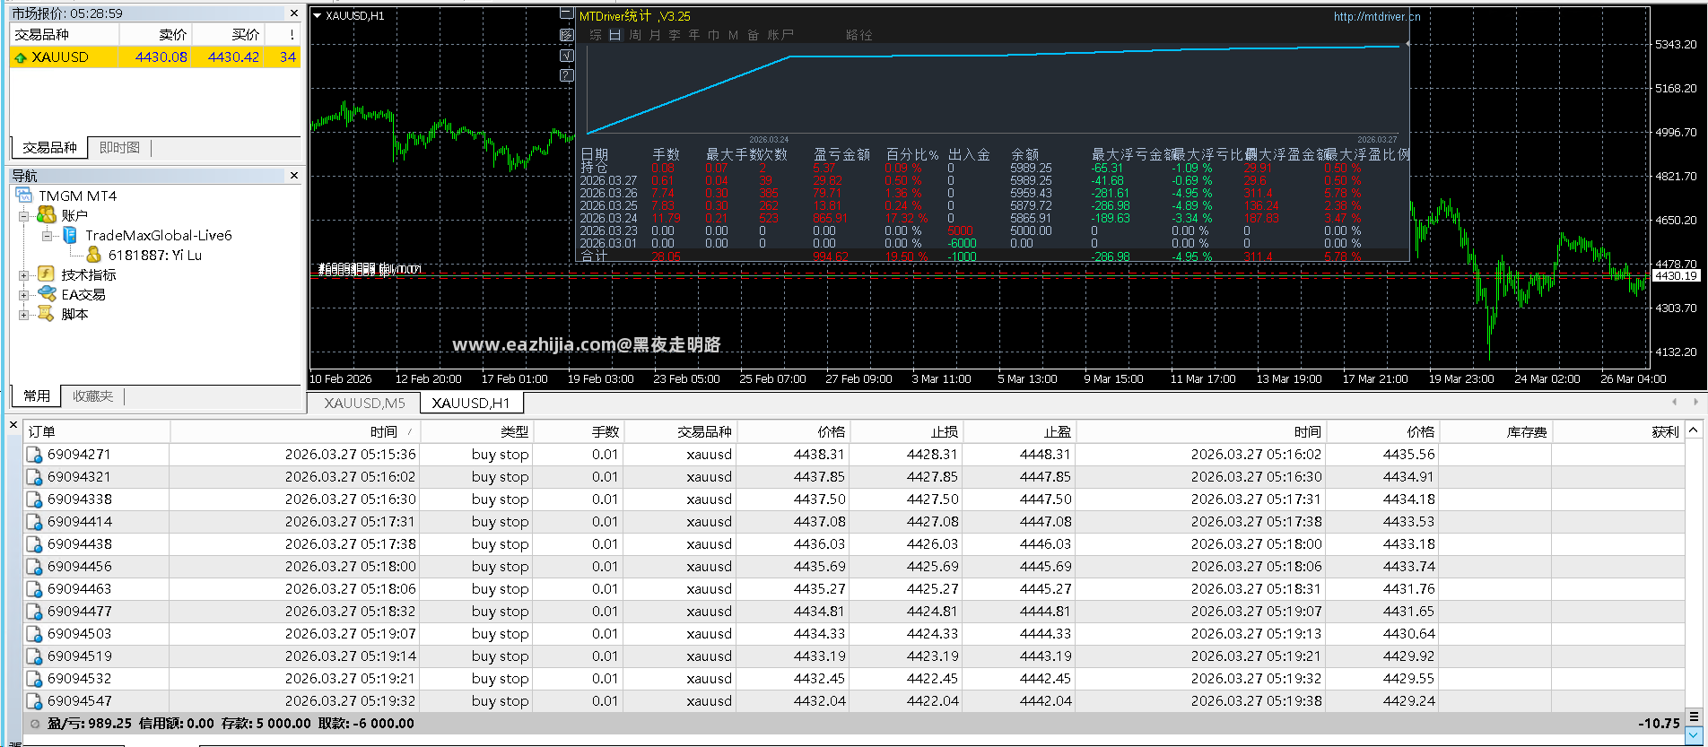Select the TMGM MT4 root icon
This screenshot has height=747, width=1708.
coord(23,195)
